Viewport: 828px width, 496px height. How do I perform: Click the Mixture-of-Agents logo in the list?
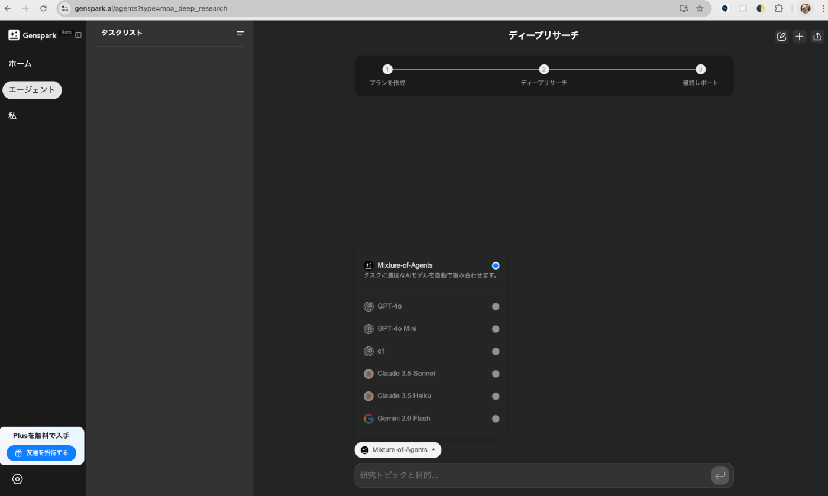point(368,265)
